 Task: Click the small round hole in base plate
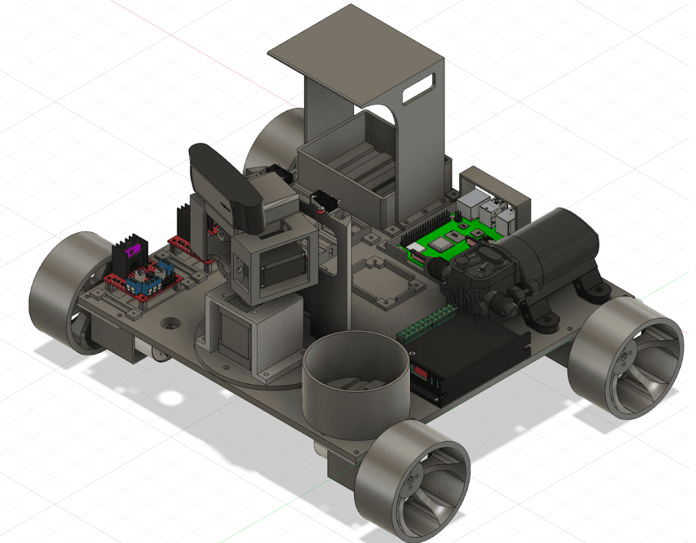[168, 322]
